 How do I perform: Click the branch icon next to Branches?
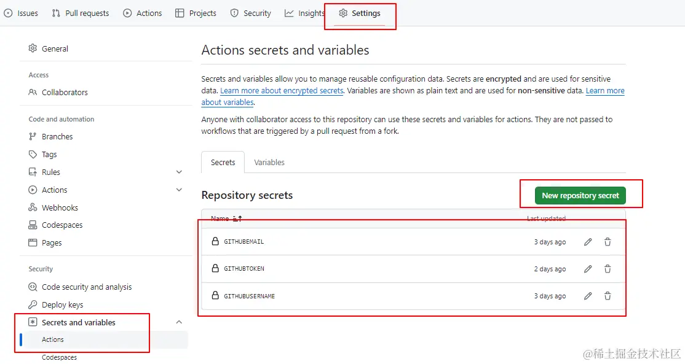click(x=33, y=136)
